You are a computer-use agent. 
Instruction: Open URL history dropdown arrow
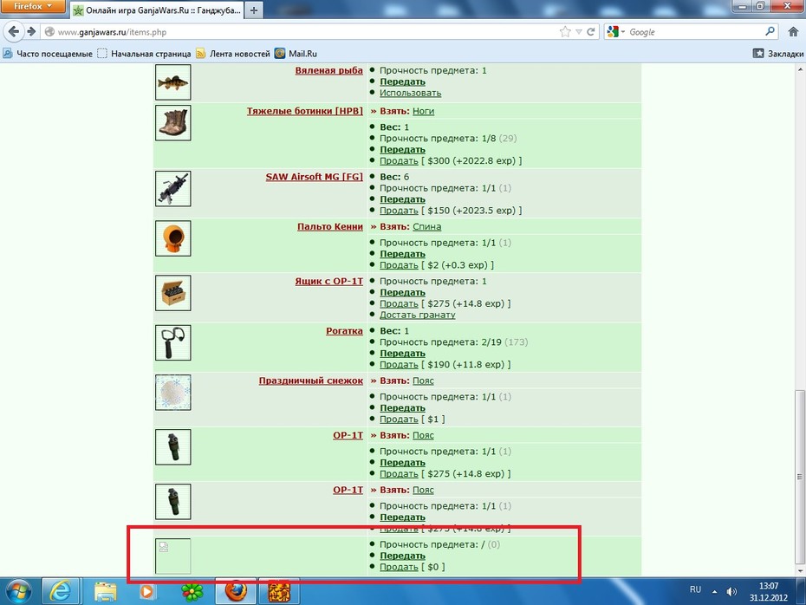[579, 32]
